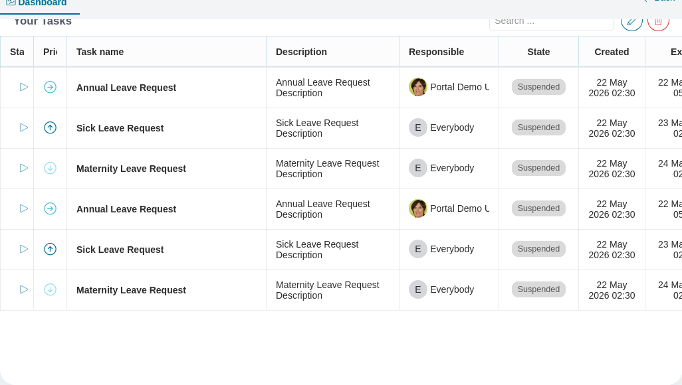Screen dimensions: 682x385
Task: Click 'Everybody' in first Sick Leave row
Action: tap(452, 127)
